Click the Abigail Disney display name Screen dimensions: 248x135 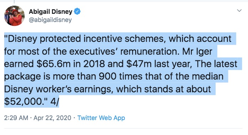click(x=51, y=12)
